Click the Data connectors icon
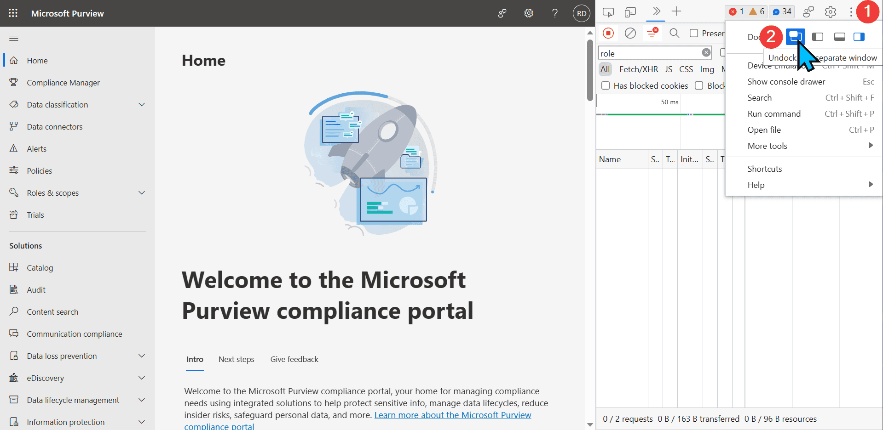Image resolution: width=883 pixels, height=430 pixels. pyautogui.click(x=14, y=126)
